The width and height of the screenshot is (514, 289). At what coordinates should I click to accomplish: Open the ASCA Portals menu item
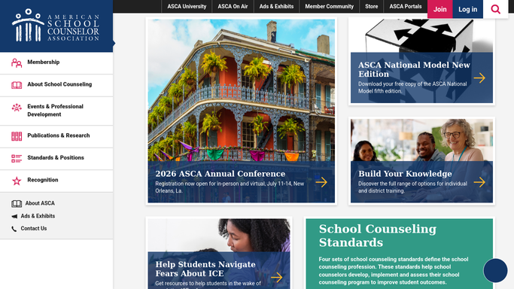point(406,6)
